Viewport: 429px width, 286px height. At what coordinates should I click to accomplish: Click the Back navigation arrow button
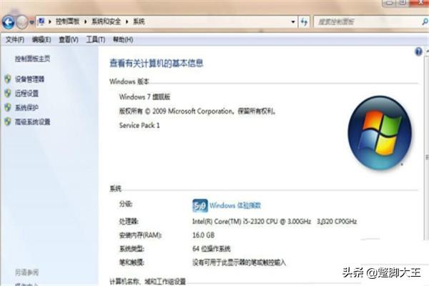tap(8, 22)
